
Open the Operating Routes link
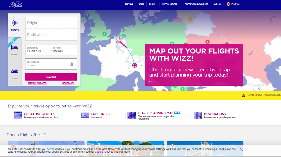point(39,114)
